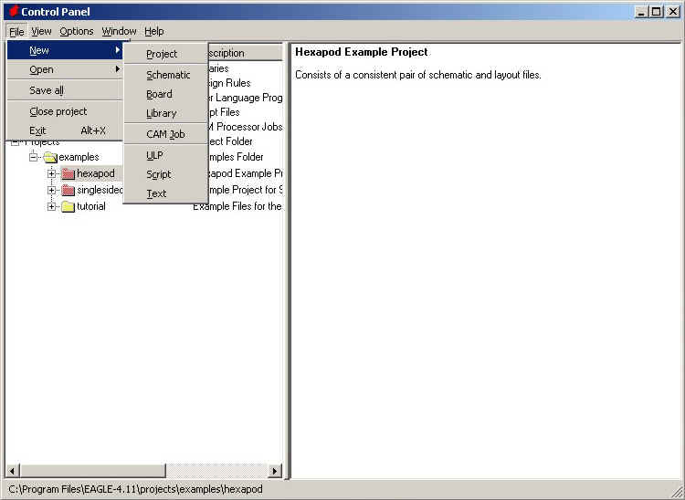Screen dimensions: 685x500
Task: Choose Save all from File menu
Action: 65,90
